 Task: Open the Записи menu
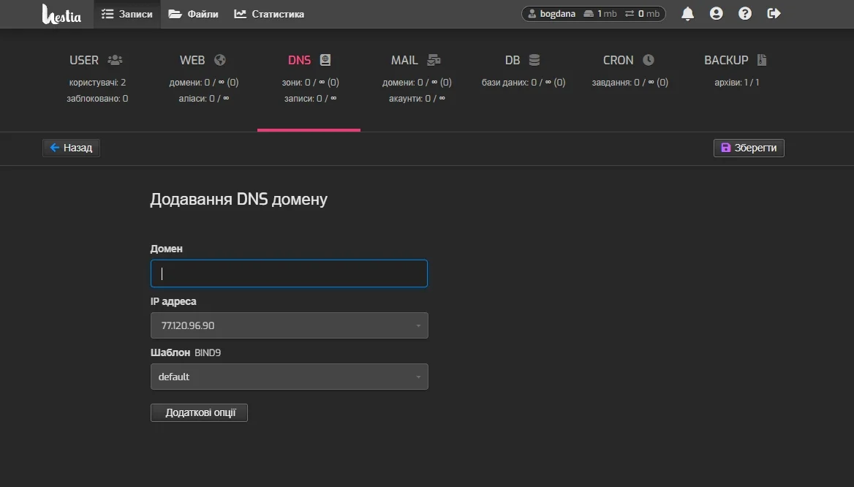point(127,14)
